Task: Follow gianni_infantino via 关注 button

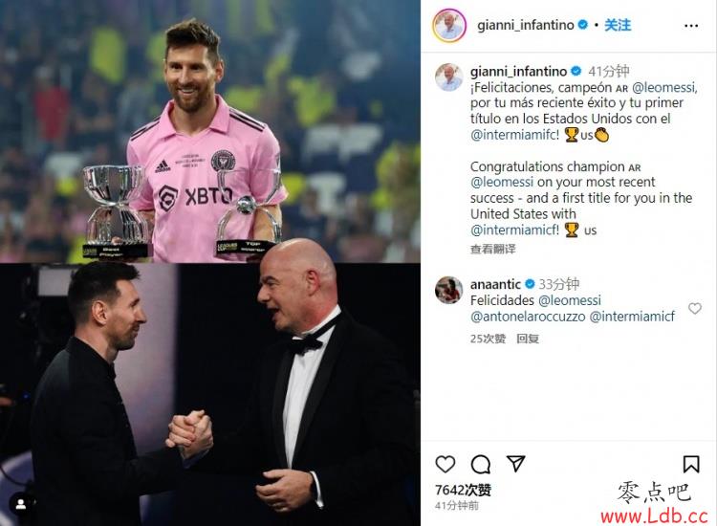Action: pos(618,25)
